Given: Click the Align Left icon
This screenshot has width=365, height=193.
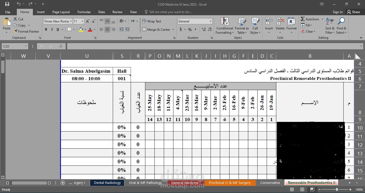Looking at the screenshot, I should [102, 29].
